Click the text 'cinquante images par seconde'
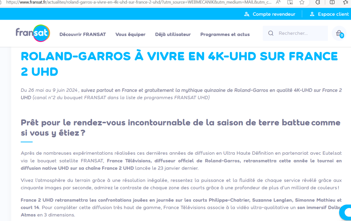 [57, 188]
